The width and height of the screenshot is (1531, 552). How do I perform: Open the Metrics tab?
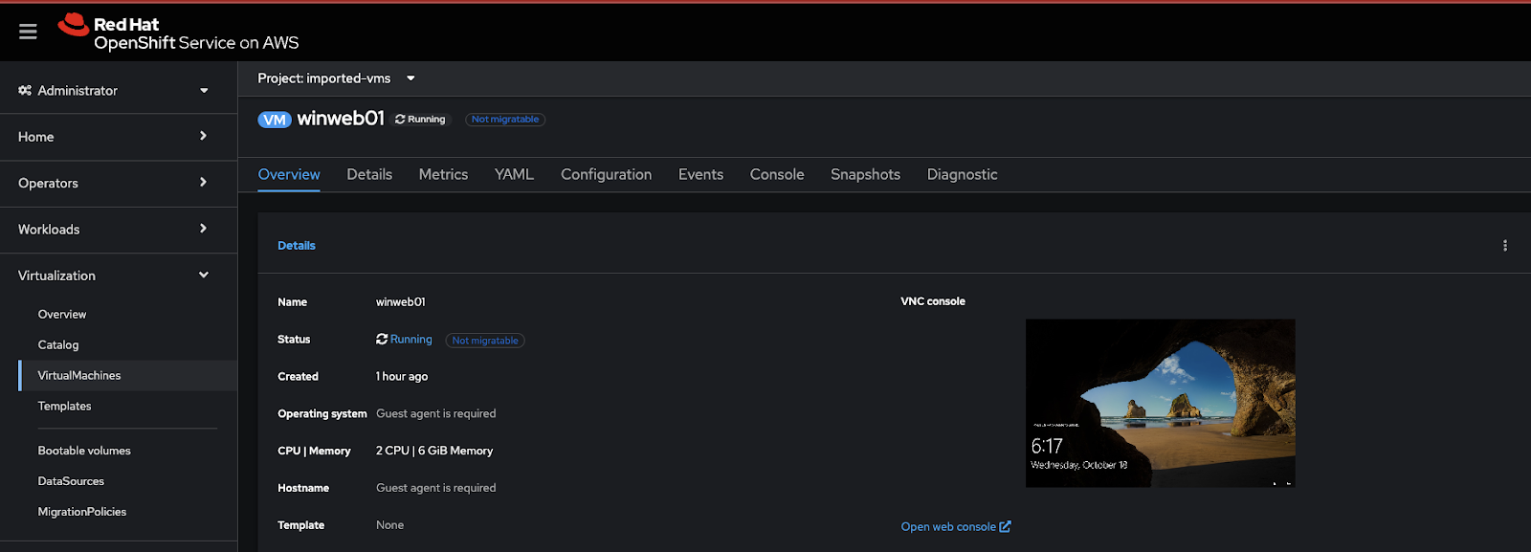pos(443,174)
